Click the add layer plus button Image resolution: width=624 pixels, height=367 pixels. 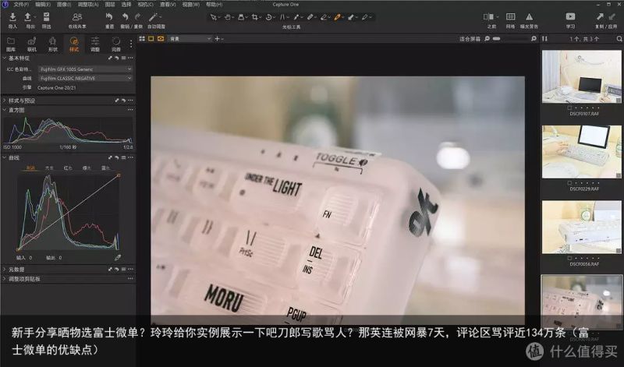[x=218, y=38]
